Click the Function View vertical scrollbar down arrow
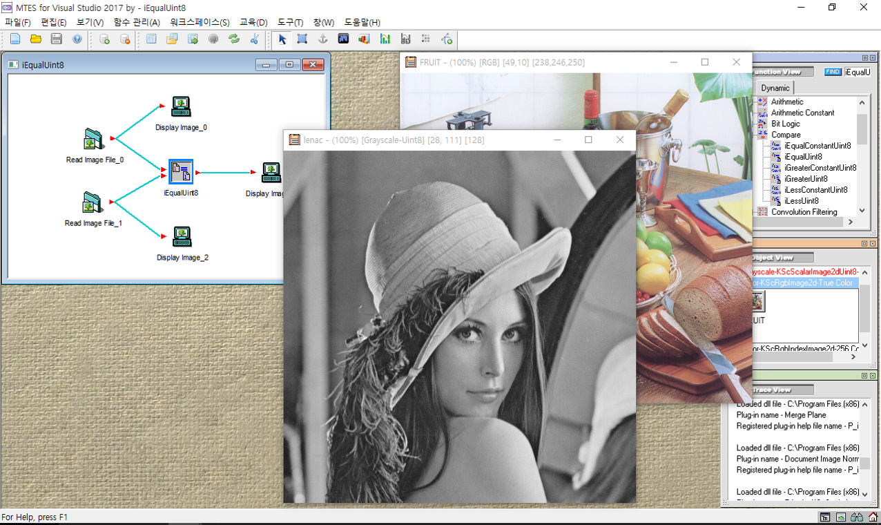 pos(862,211)
